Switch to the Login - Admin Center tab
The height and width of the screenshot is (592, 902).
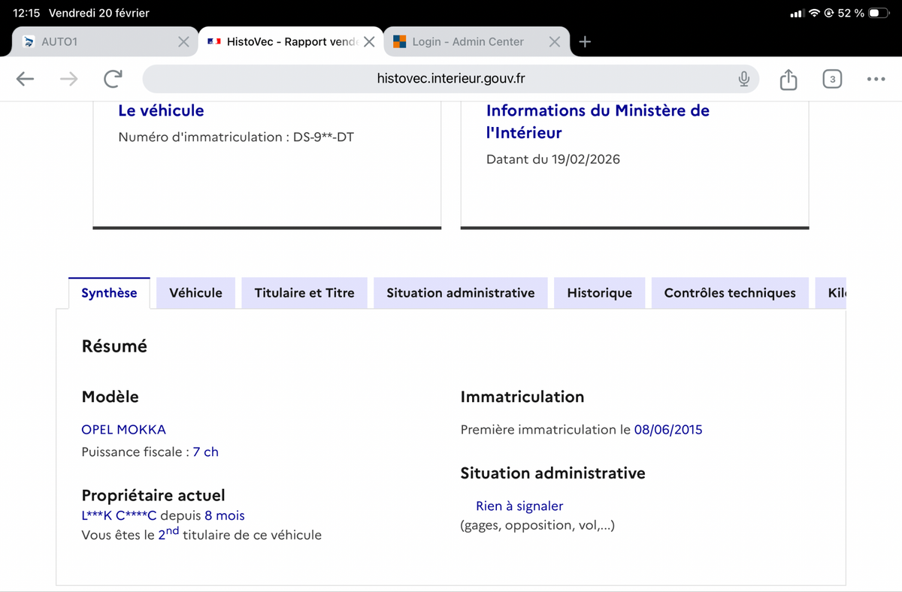[468, 42]
